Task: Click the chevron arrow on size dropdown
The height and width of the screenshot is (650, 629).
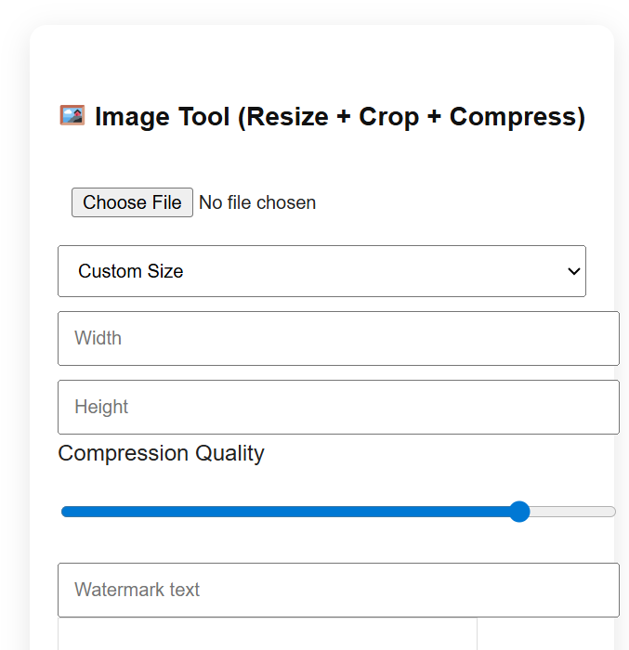Action: (573, 271)
